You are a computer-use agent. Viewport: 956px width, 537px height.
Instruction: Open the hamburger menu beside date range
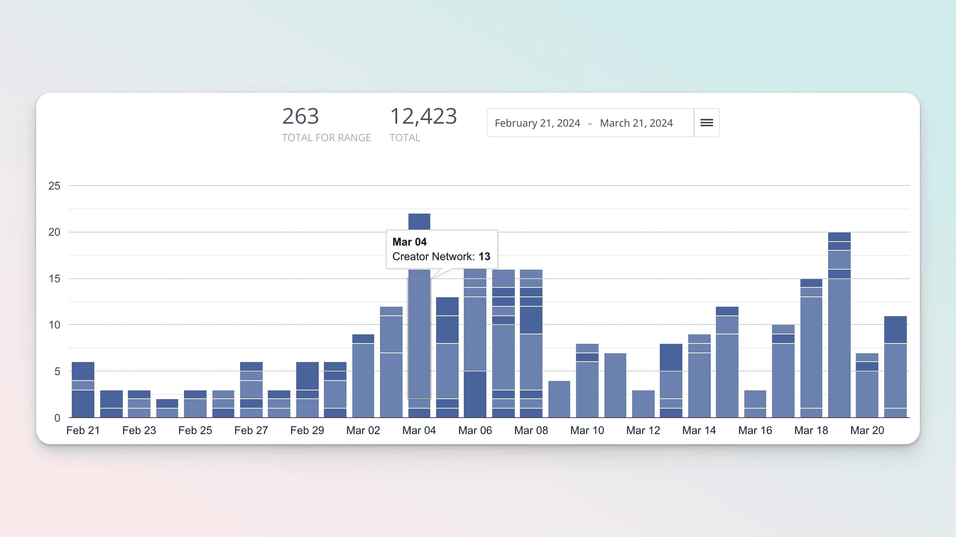(x=706, y=123)
